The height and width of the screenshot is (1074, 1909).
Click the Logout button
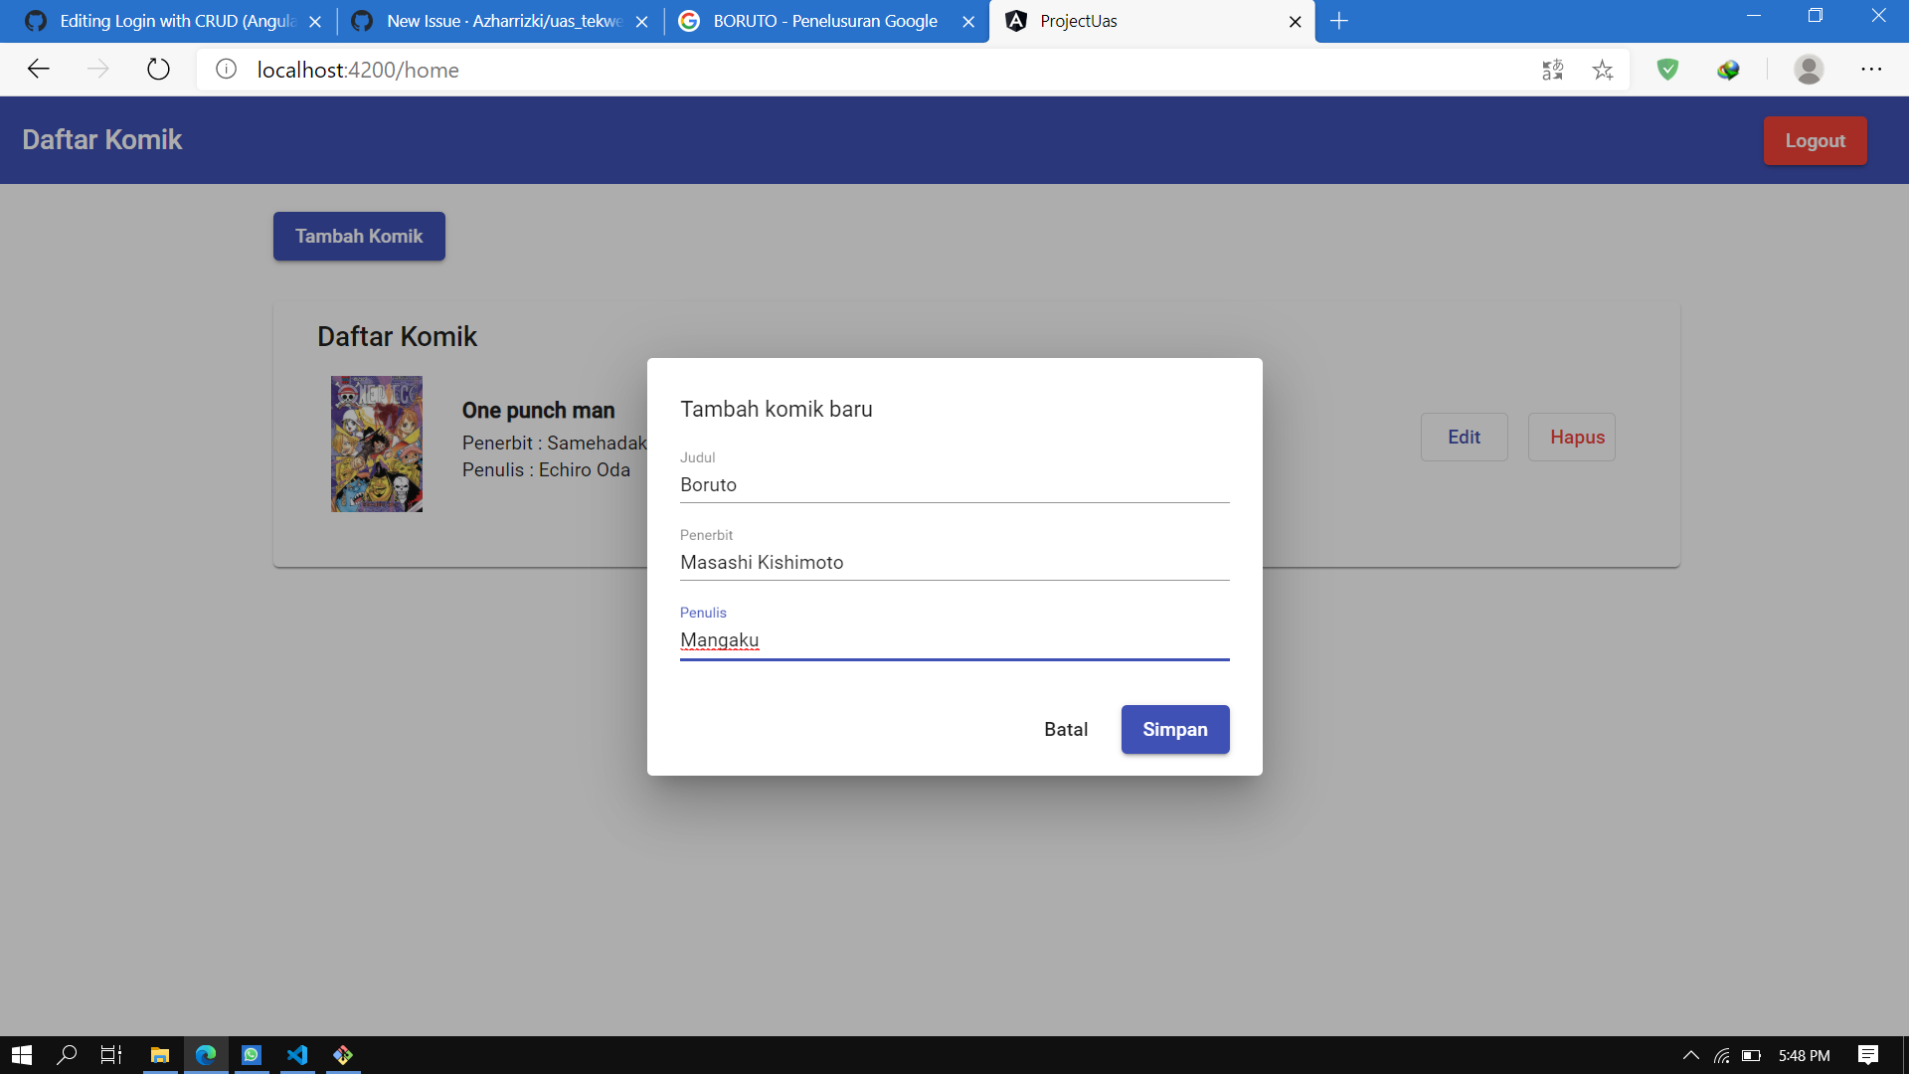(1815, 140)
